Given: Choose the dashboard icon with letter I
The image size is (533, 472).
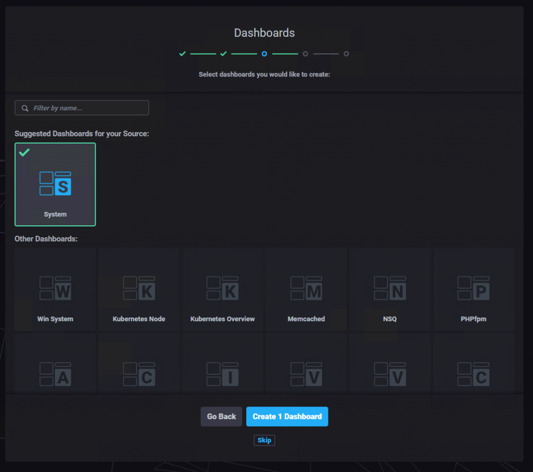Looking at the screenshot, I should [x=222, y=374].
